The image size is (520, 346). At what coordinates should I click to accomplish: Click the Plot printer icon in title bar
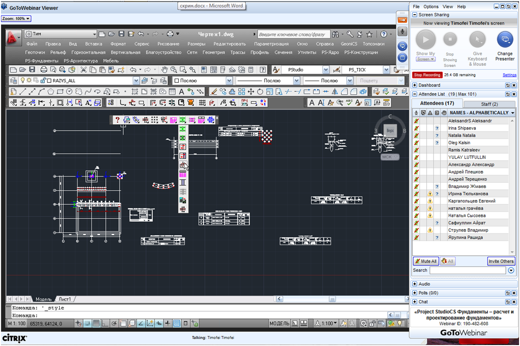[170, 34]
